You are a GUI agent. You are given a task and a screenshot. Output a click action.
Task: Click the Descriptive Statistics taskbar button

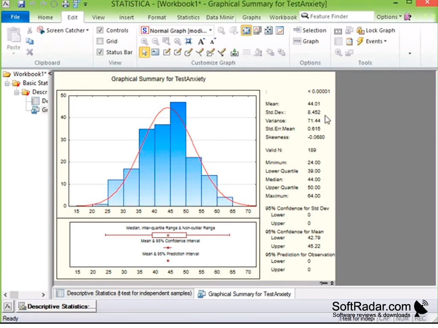(57, 307)
